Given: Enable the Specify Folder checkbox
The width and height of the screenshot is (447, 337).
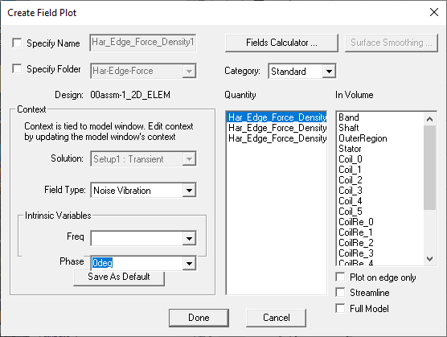Looking at the screenshot, I should [17, 68].
